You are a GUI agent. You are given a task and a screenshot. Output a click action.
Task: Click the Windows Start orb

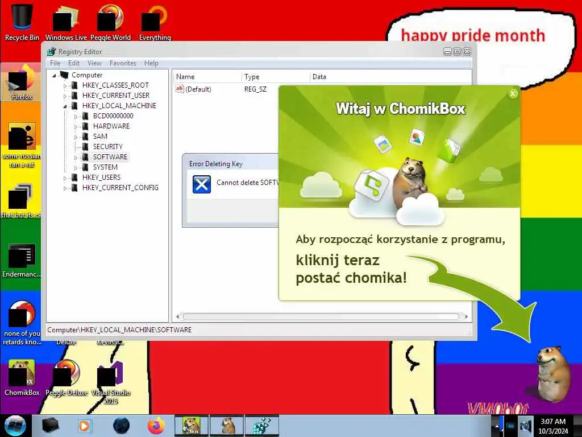pos(15,426)
